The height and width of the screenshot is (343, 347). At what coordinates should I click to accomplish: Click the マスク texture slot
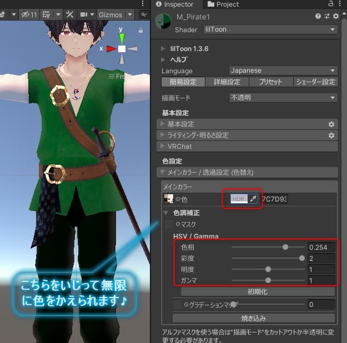[169, 224]
